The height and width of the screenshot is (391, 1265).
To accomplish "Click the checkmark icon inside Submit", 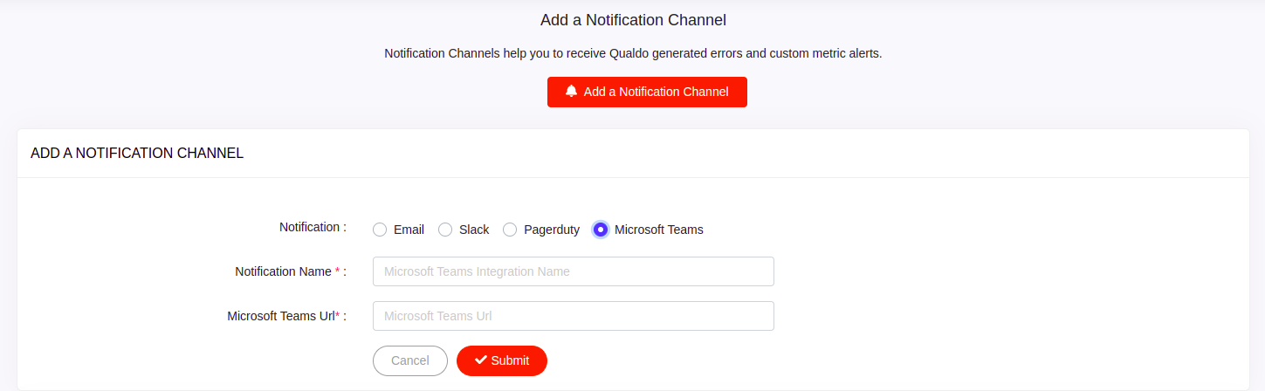I will click(x=480, y=360).
